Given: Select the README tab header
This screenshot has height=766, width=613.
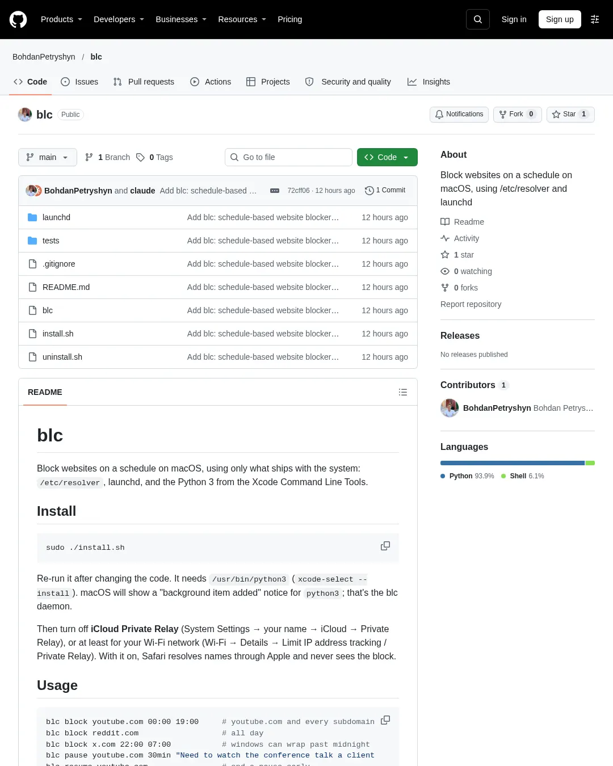Looking at the screenshot, I should (x=45, y=392).
